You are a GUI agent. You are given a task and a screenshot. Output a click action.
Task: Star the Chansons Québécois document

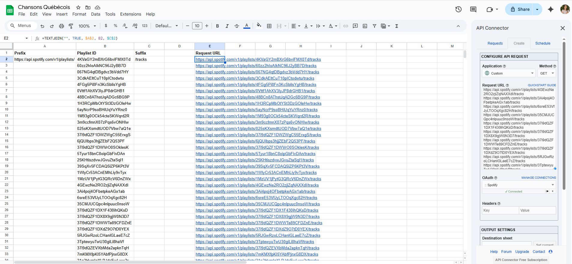(78, 7)
